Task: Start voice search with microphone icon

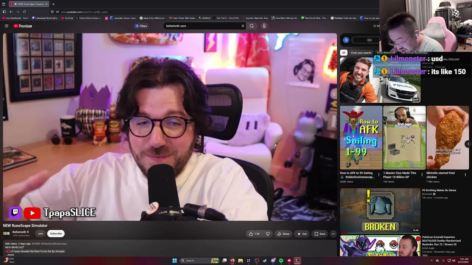Action: [x=264, y=26]
